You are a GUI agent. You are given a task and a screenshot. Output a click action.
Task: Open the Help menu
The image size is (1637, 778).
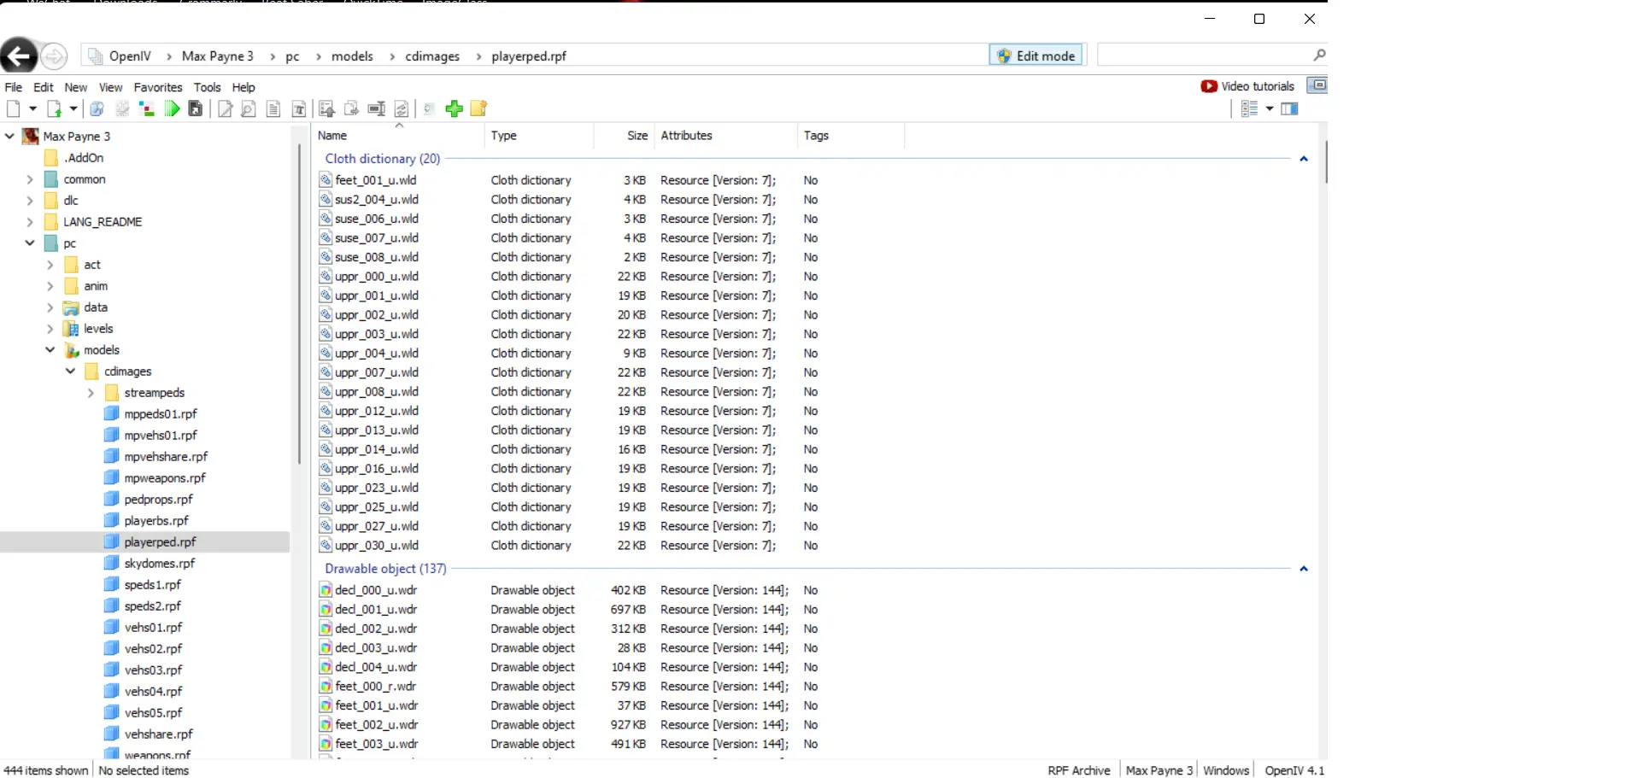tap(244, 87)
